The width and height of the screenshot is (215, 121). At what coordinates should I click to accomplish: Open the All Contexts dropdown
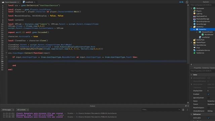pos(23,110)
